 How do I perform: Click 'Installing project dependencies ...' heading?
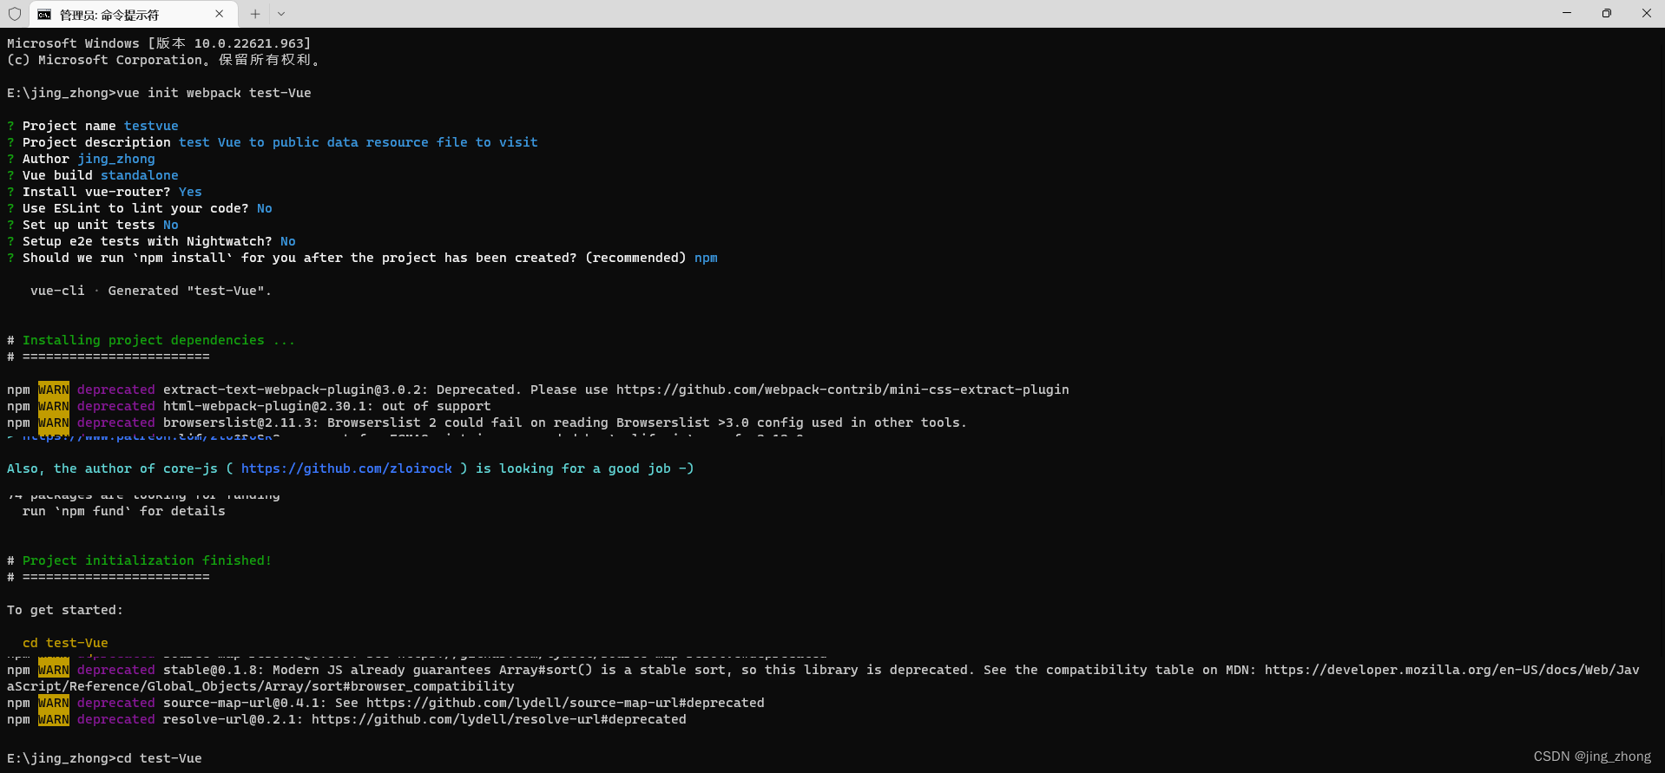(159, 340)
